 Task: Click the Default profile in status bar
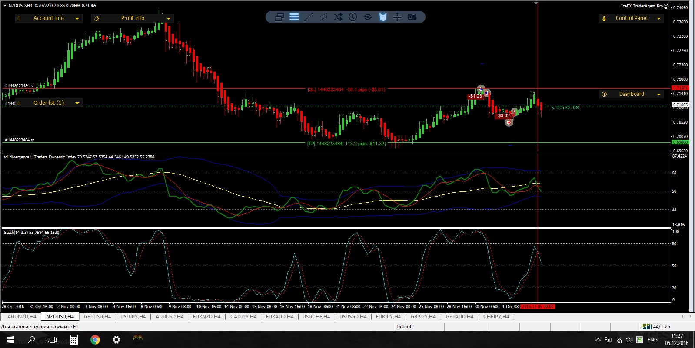[x=405, y=327]
